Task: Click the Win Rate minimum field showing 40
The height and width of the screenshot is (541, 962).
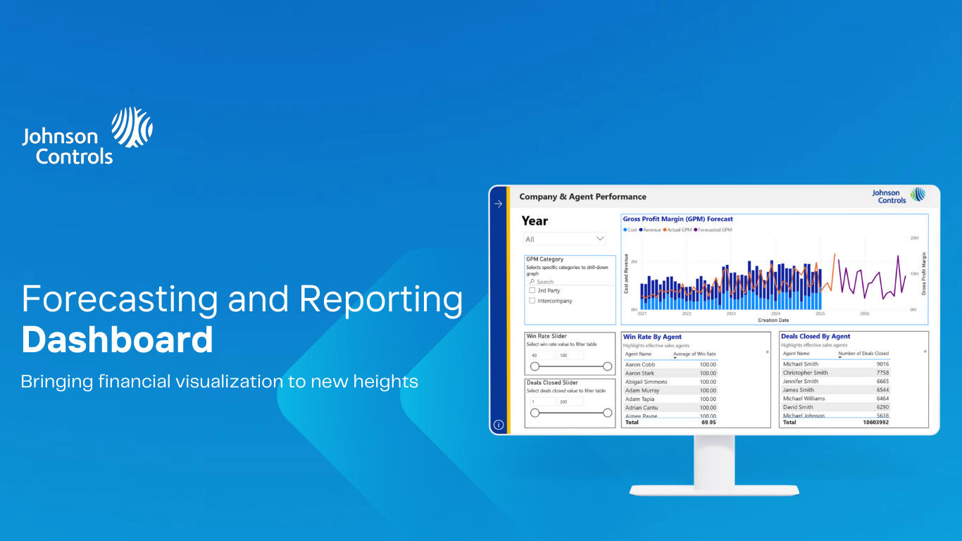Action: [x=542, y=356]
